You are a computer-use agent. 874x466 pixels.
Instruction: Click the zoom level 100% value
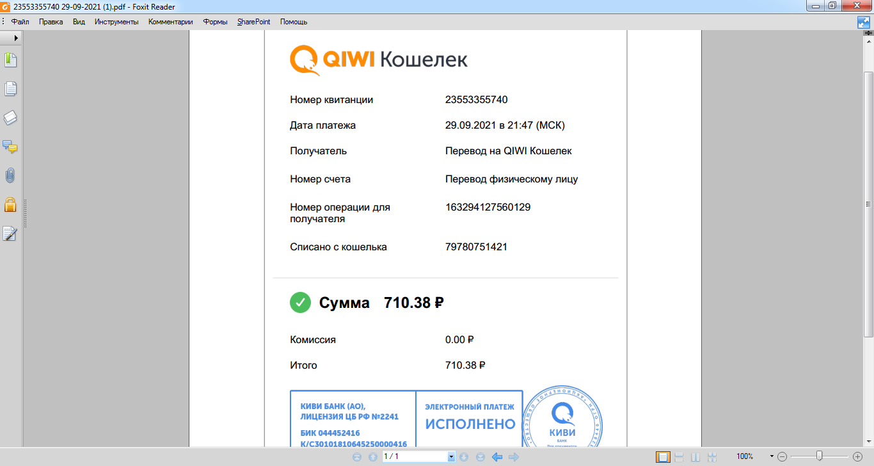745,457
